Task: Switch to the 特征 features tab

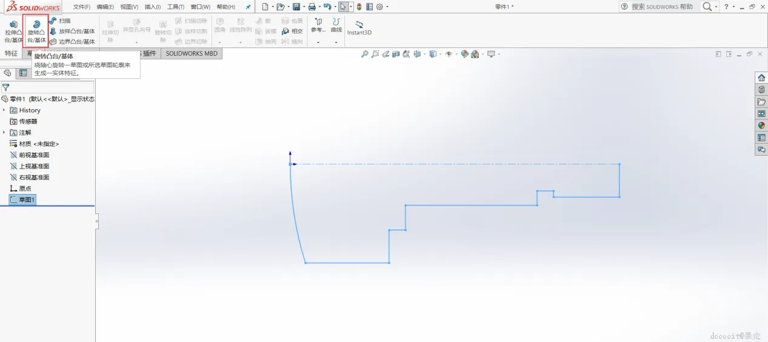Action: coord(11,53)
